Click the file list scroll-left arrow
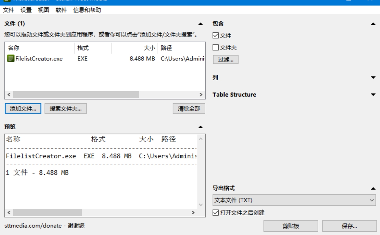 click(x=9, y=95)
